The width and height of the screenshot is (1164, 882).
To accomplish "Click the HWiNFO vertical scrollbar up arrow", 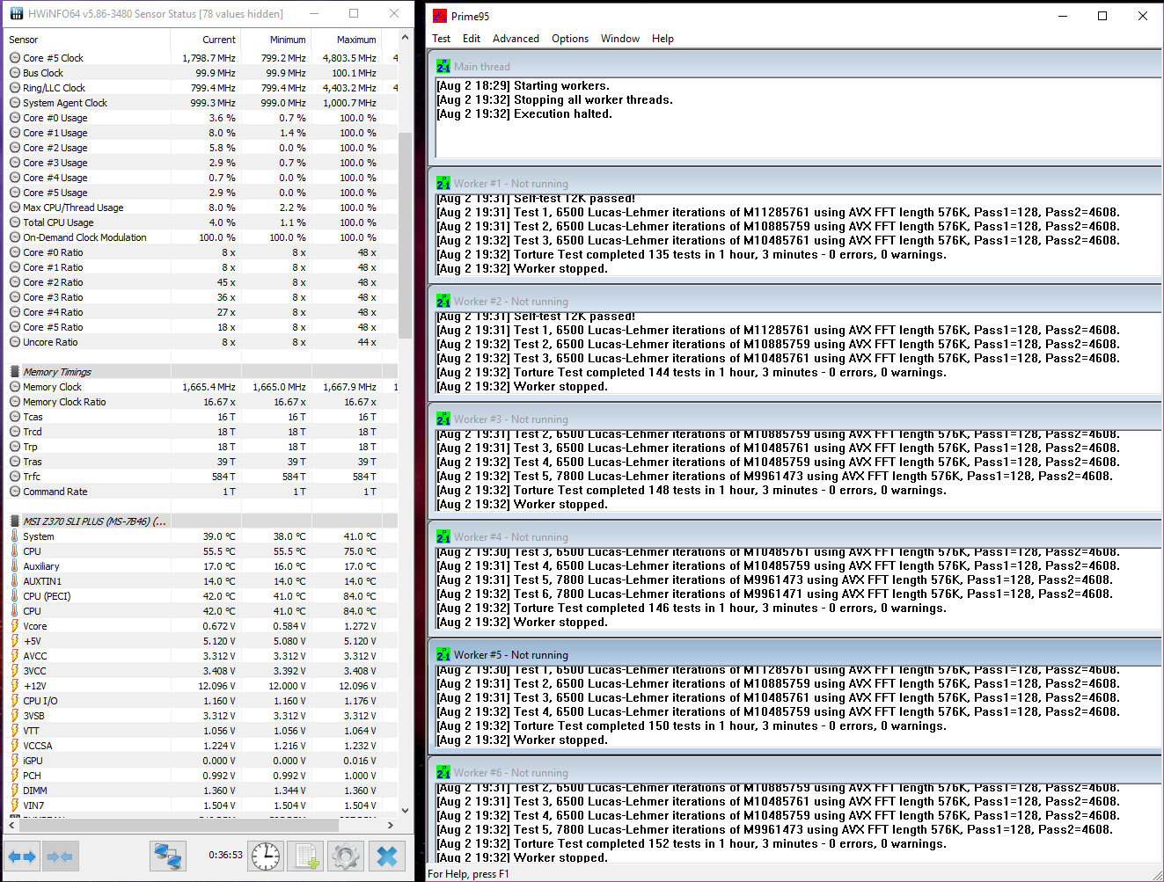I will (x=406, y=37).
